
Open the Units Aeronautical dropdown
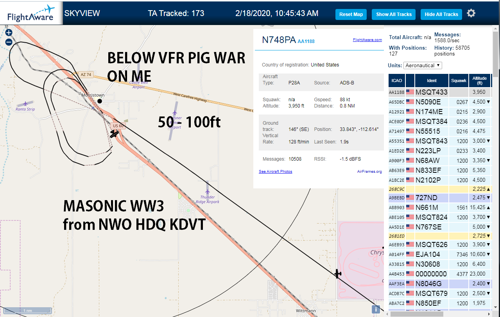tap(423, 65)
